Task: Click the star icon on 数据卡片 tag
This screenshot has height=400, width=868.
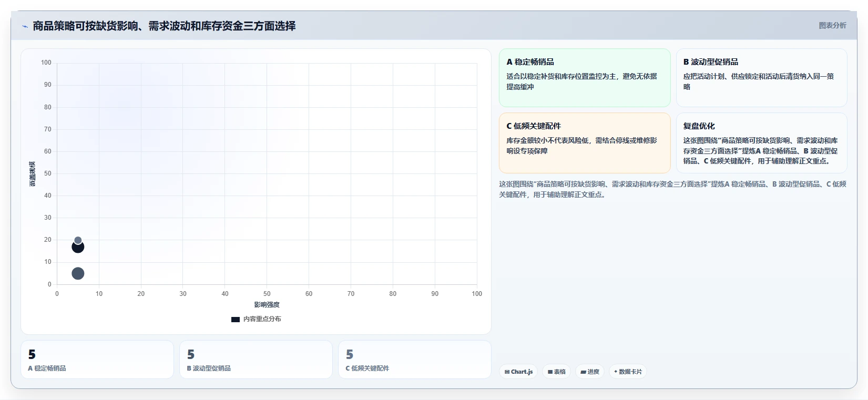Action: [616, 372]
